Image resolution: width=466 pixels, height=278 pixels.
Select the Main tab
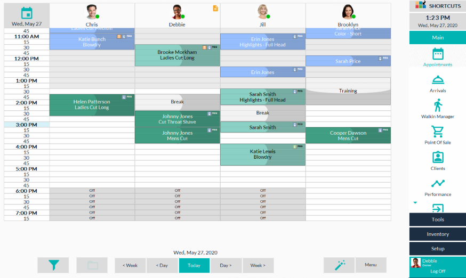pyautogui.click(x=437, y=37)
